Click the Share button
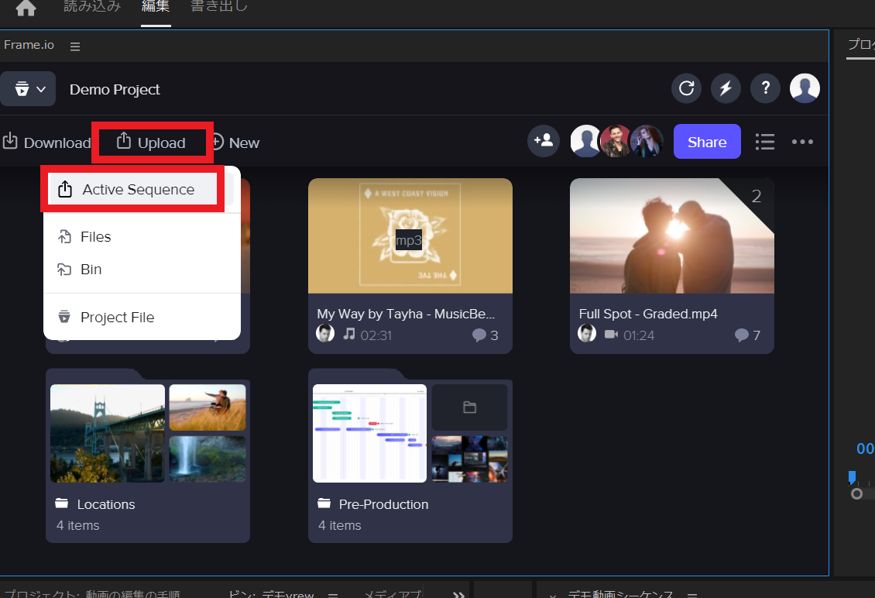875x598 pixels. [706, 141]
